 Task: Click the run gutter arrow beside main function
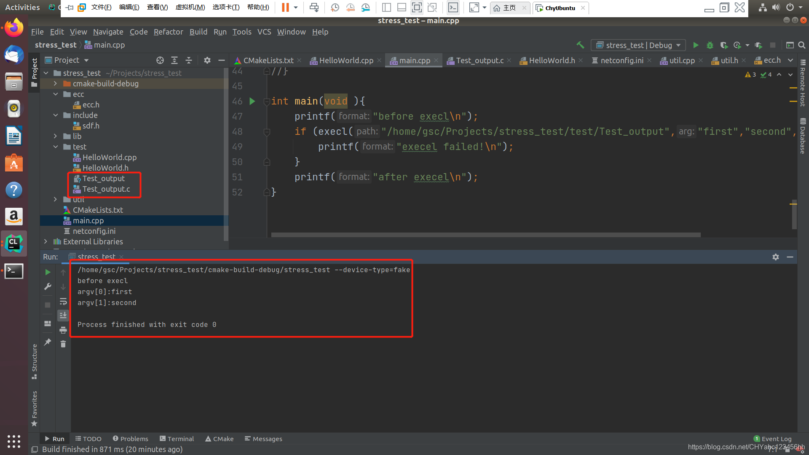(252, 101)
